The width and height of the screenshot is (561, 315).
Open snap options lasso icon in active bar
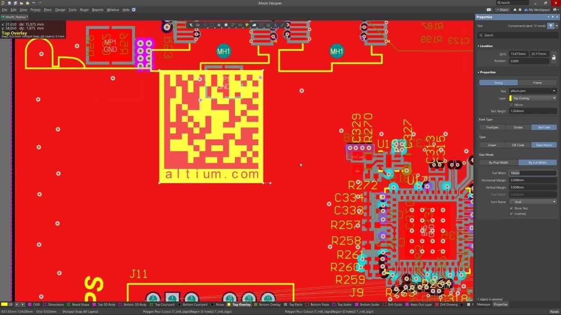(198, 25)
